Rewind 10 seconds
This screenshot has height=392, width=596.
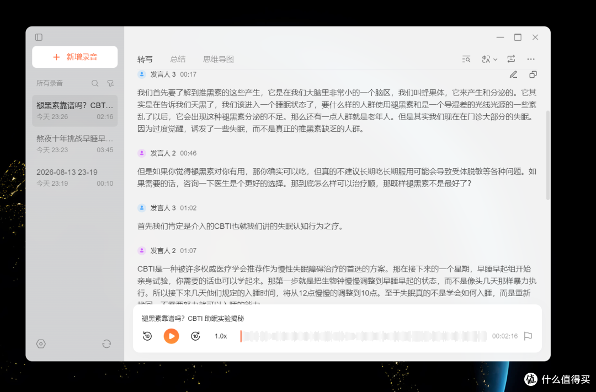click(x=147, y=336)
